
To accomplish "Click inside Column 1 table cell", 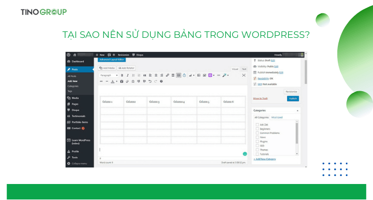I will 112,102.
